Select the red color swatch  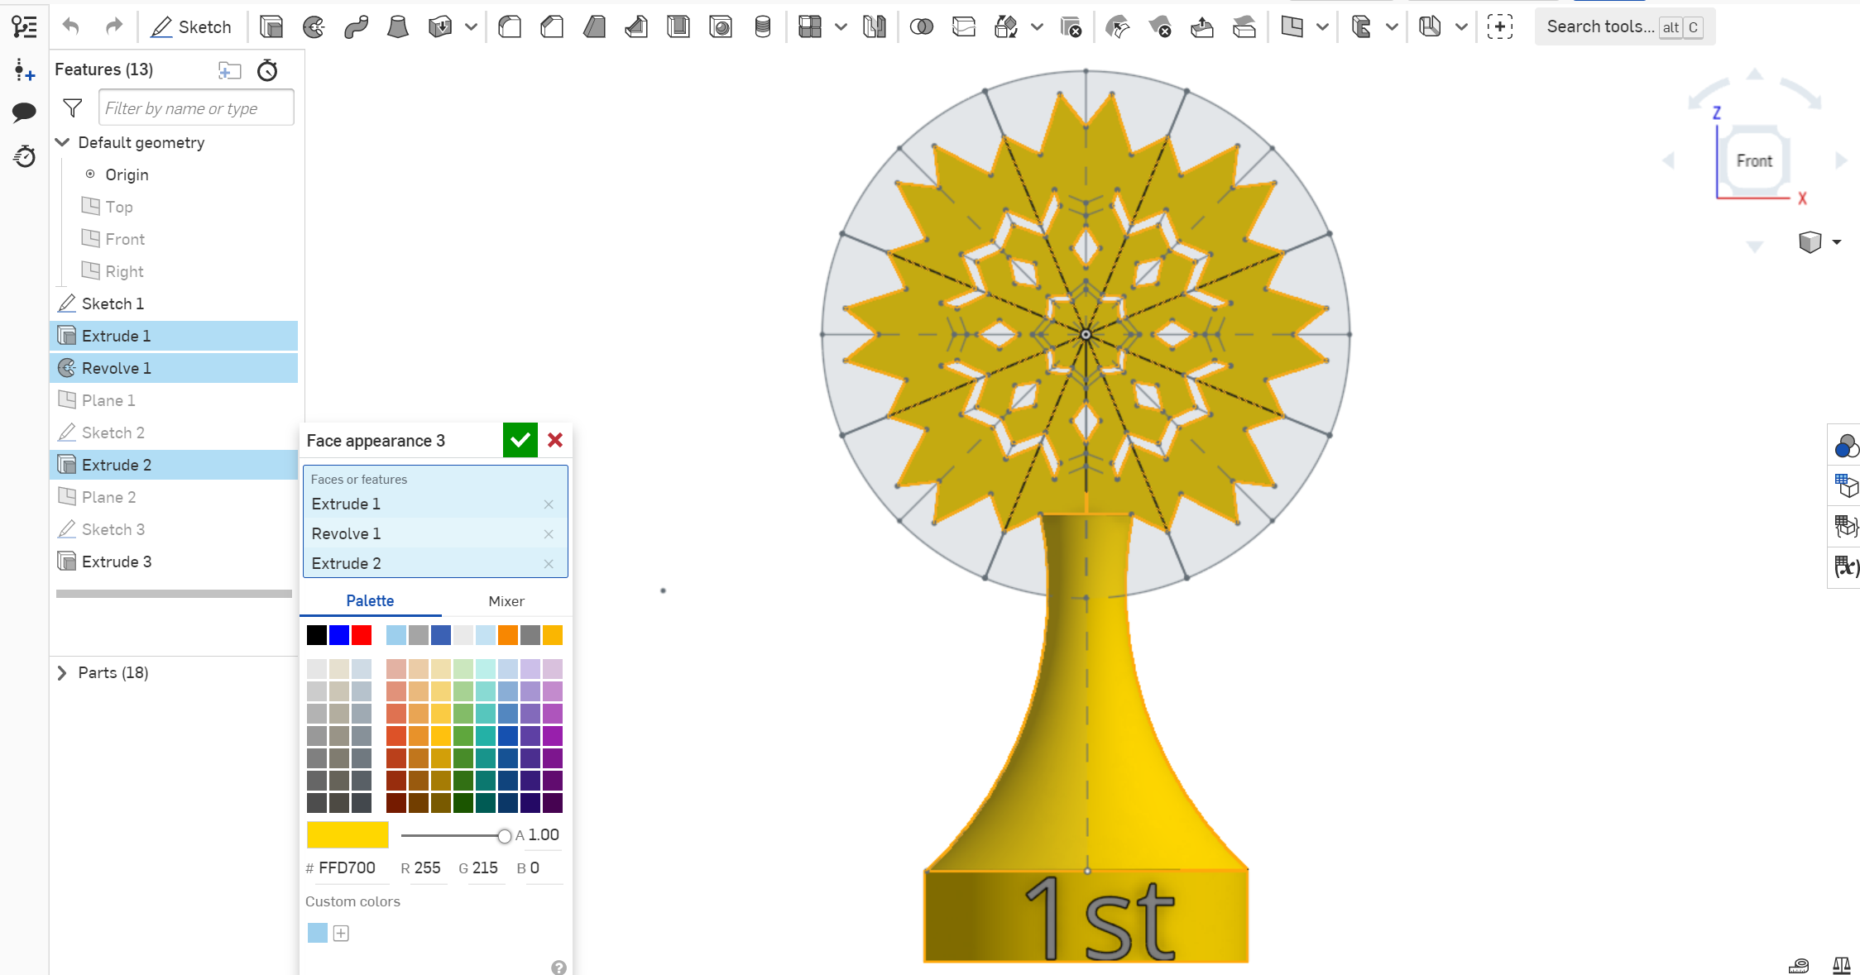362,634
